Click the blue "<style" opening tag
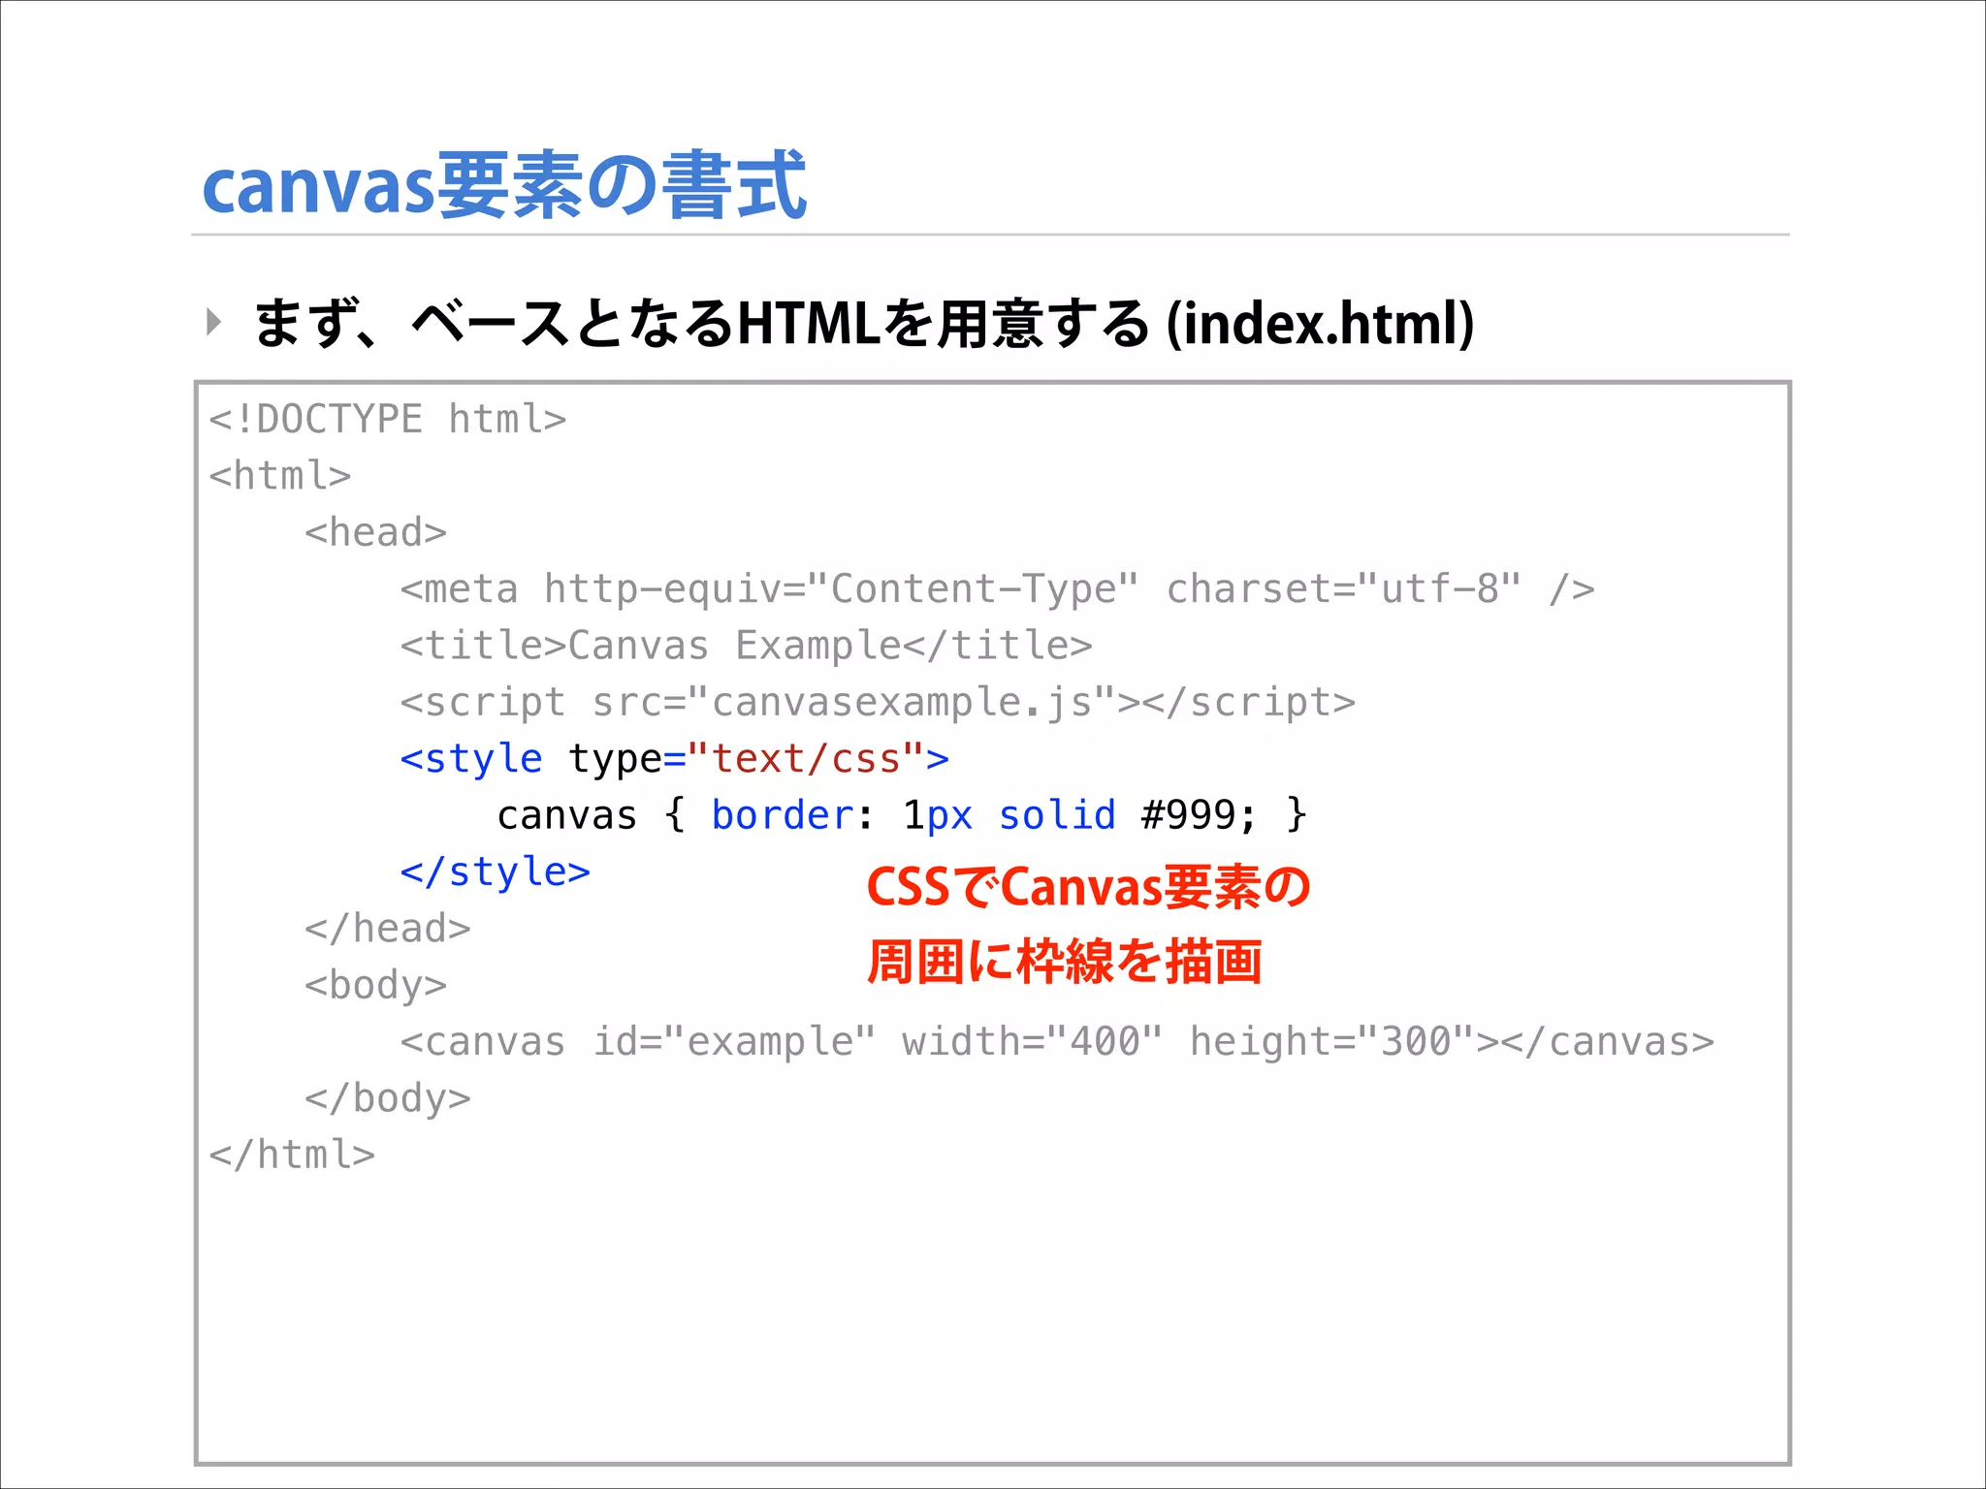 click(471, 758)
